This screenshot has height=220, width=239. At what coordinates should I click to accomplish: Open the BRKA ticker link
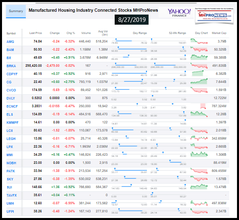coord(11,66)
